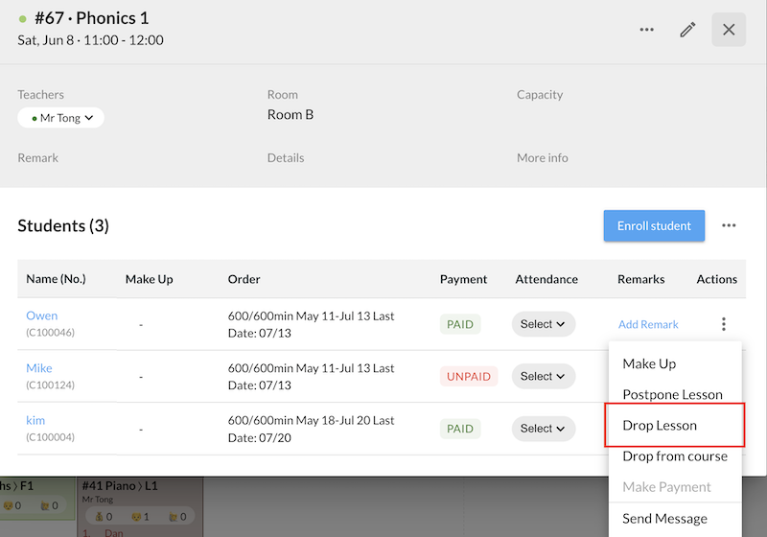Open Owen's attendance Select dropdown
767x537 pixels.
[543, 324]
